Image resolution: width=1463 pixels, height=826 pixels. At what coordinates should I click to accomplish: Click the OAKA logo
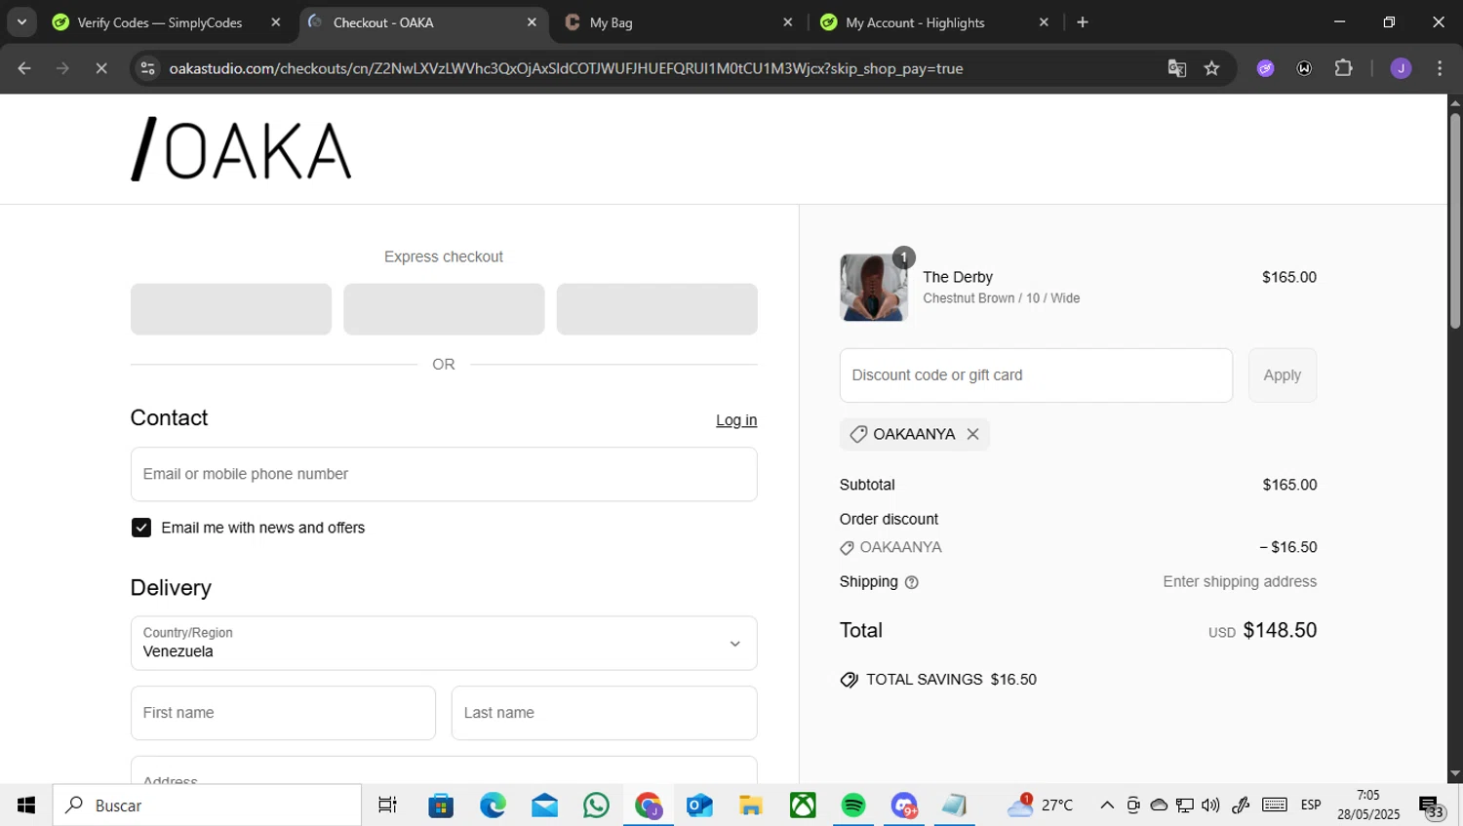click(241, 149)
